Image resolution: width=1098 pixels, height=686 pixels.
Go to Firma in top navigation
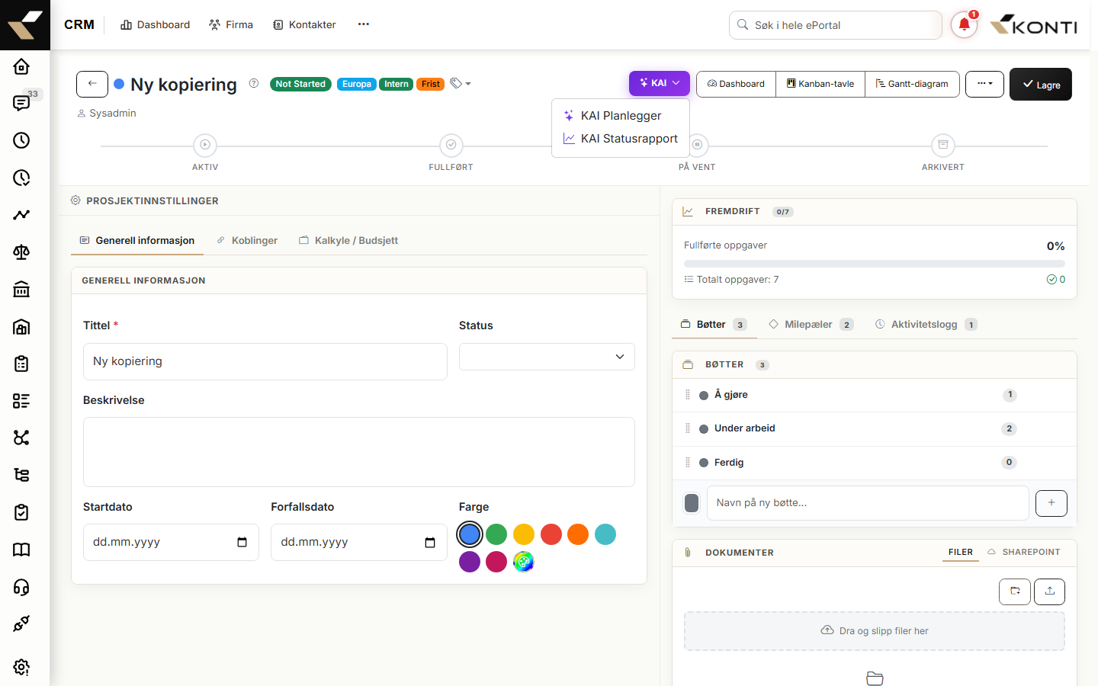click(231, 24)
